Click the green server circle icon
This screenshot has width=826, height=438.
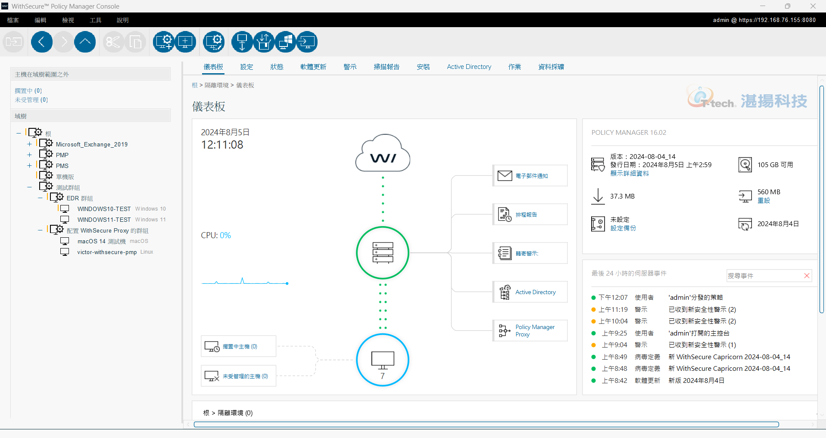pyautogui.click(x=383, y=253)
